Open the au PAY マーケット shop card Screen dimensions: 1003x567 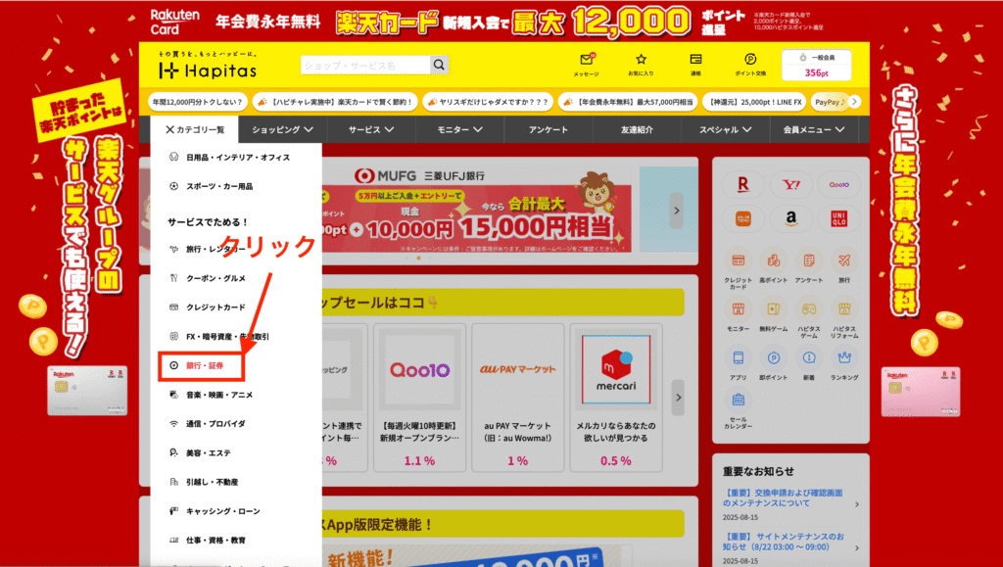(x=518, y=397)
